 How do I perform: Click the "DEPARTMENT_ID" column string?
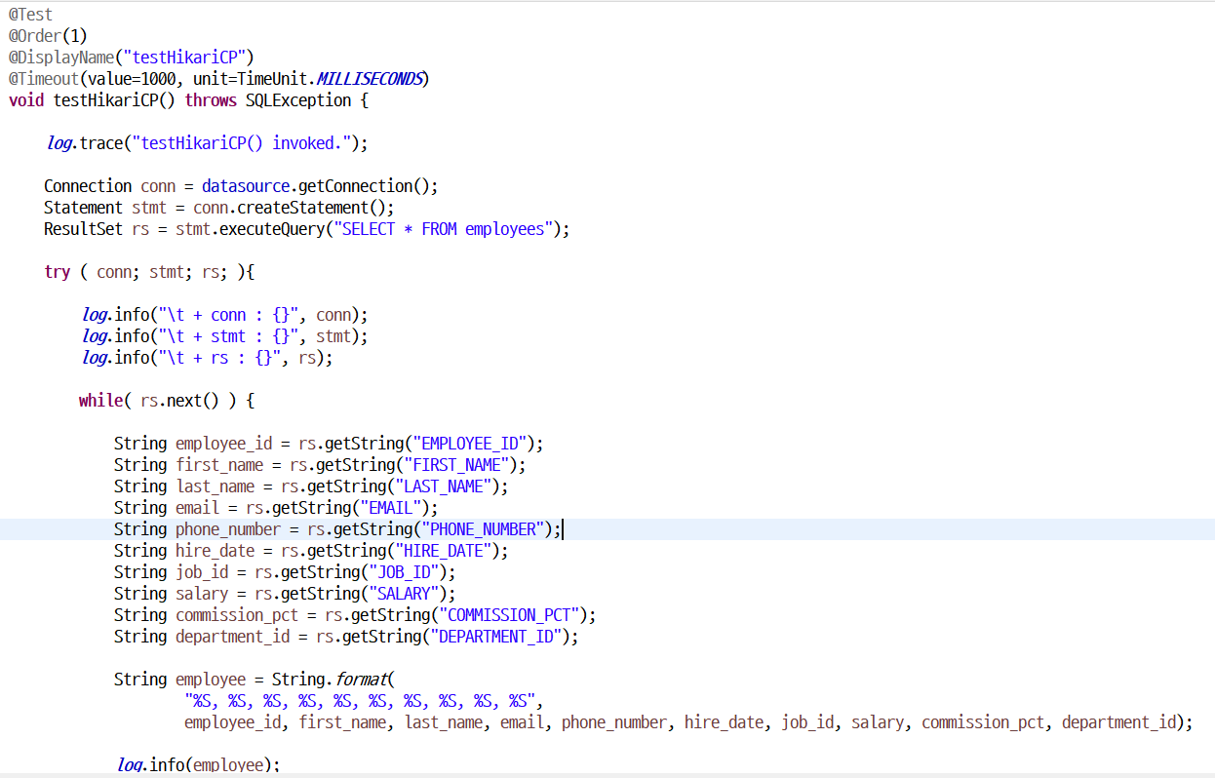(495, 637)
